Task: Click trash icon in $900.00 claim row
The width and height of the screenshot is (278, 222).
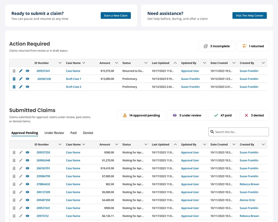Action: (14, 208)
